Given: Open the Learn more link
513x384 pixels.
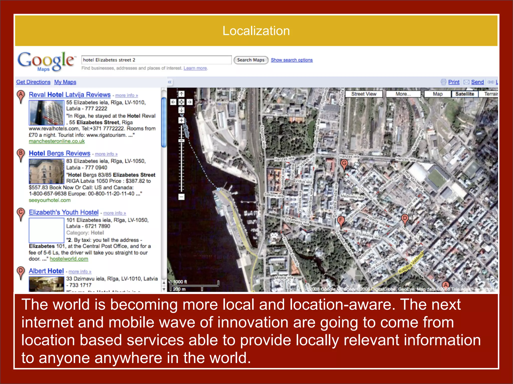Looking at the screenshot, I should 195,68.
